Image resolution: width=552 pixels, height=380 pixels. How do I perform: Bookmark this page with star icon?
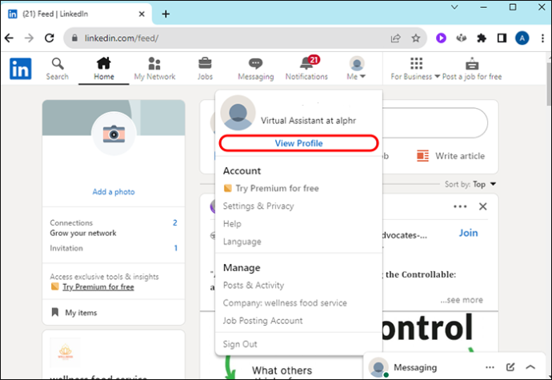[x=416, y=38]
